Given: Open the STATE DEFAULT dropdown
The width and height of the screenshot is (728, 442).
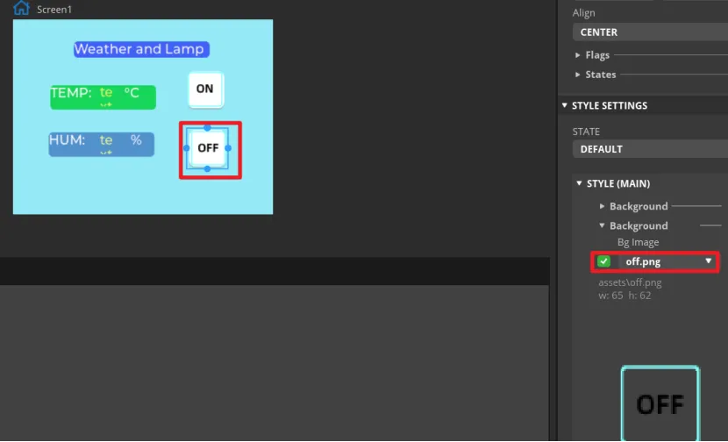Looking at the screenshot, I should [649, 149].
